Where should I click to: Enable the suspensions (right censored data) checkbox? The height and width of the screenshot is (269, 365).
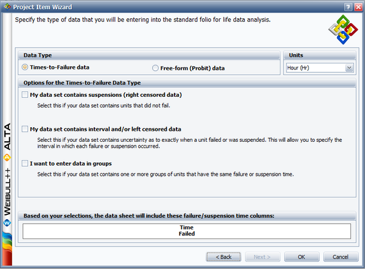(x=25, y=94)
